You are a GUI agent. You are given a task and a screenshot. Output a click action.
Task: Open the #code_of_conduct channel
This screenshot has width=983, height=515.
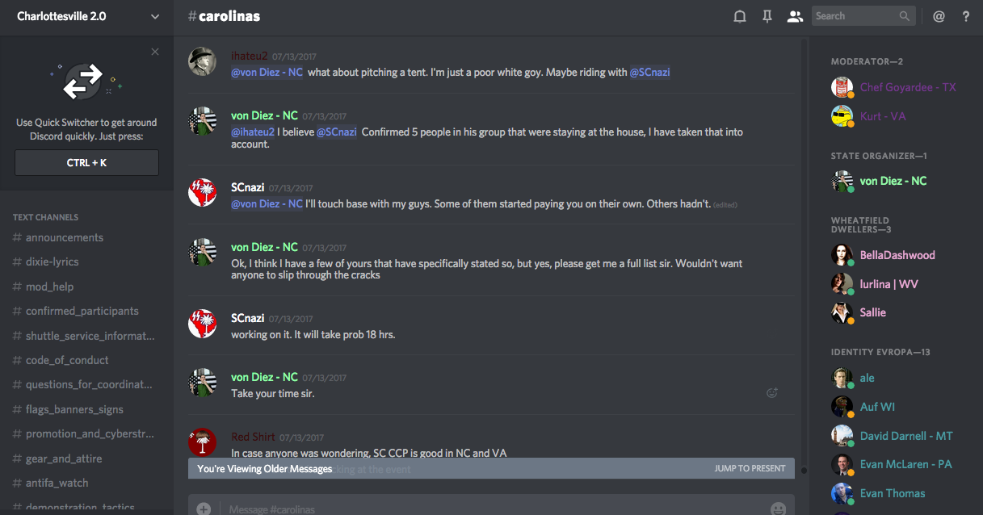point(67,360)
